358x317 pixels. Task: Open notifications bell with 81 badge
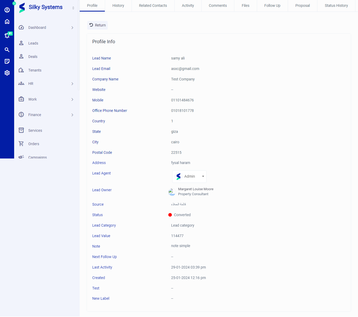coord(7,36)
